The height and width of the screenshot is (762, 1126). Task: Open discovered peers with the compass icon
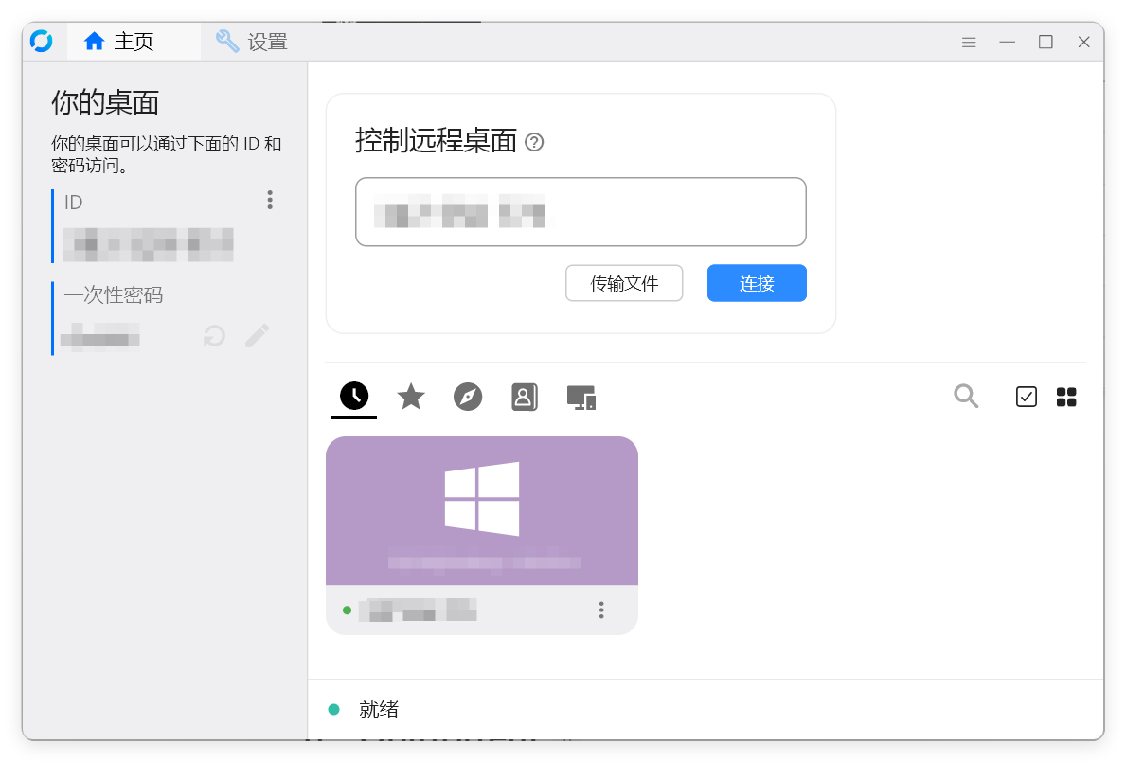467,397
